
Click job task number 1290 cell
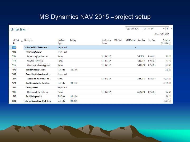[14, 83]
